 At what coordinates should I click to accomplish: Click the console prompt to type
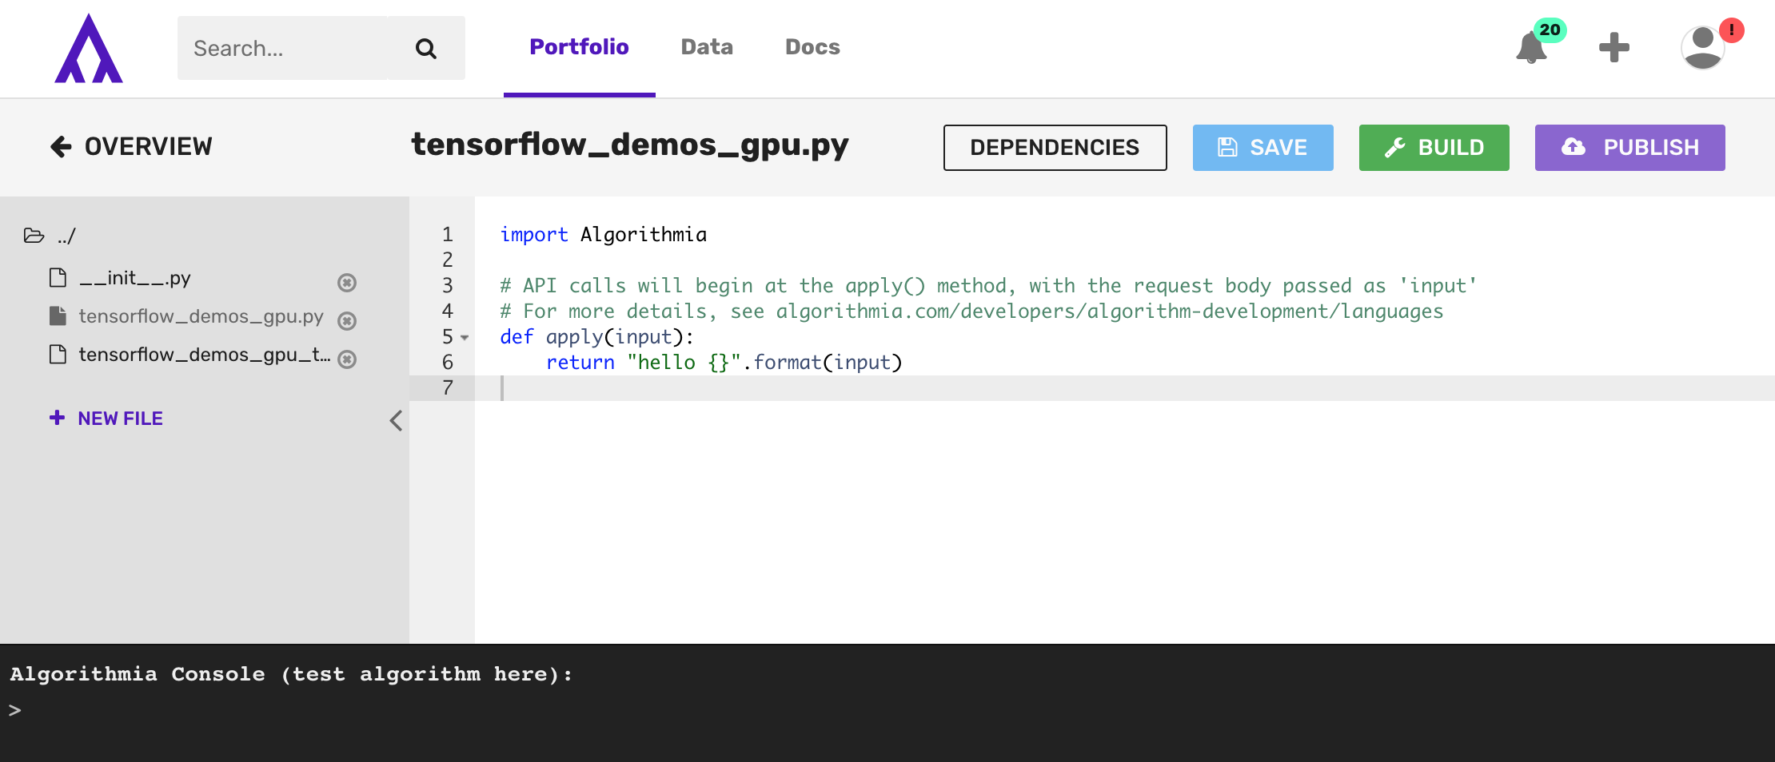(x=15, y=710)
